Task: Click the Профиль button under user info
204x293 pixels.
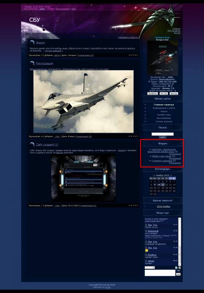Action: 152,93
